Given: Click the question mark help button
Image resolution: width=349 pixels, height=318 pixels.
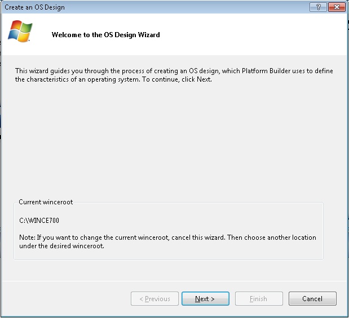Looking at the screenshot, I should (318, 7).
